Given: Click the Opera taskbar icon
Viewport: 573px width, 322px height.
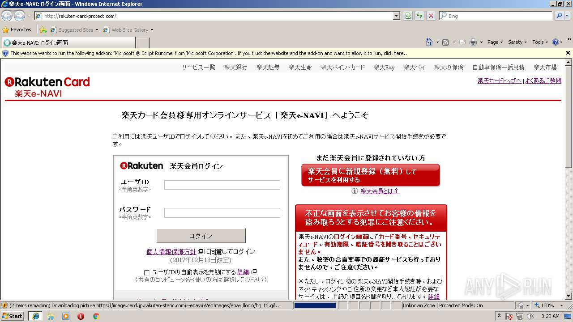Looking at the screenshot, I should (81, 316).
